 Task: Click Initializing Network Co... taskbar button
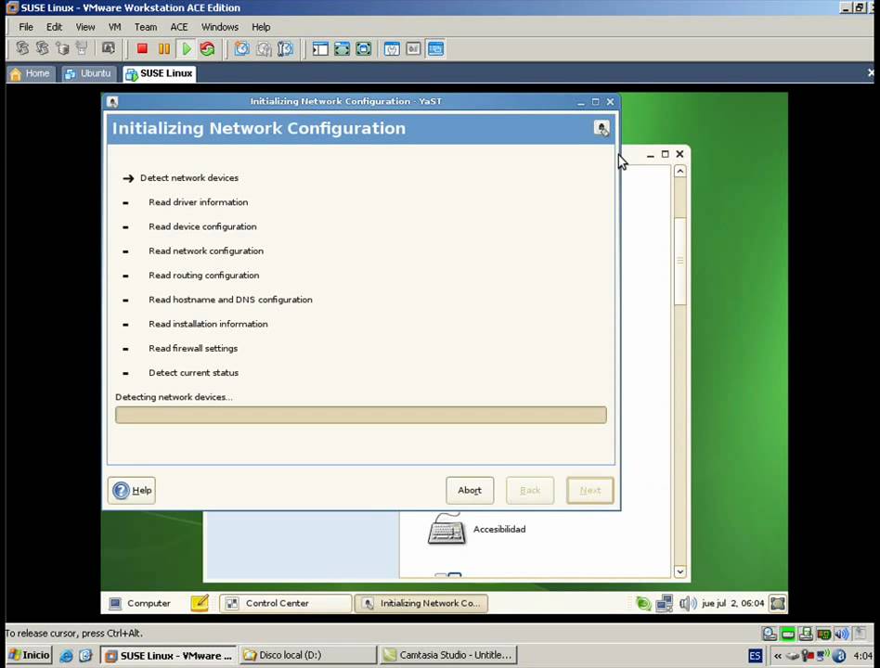pos(421,603)
